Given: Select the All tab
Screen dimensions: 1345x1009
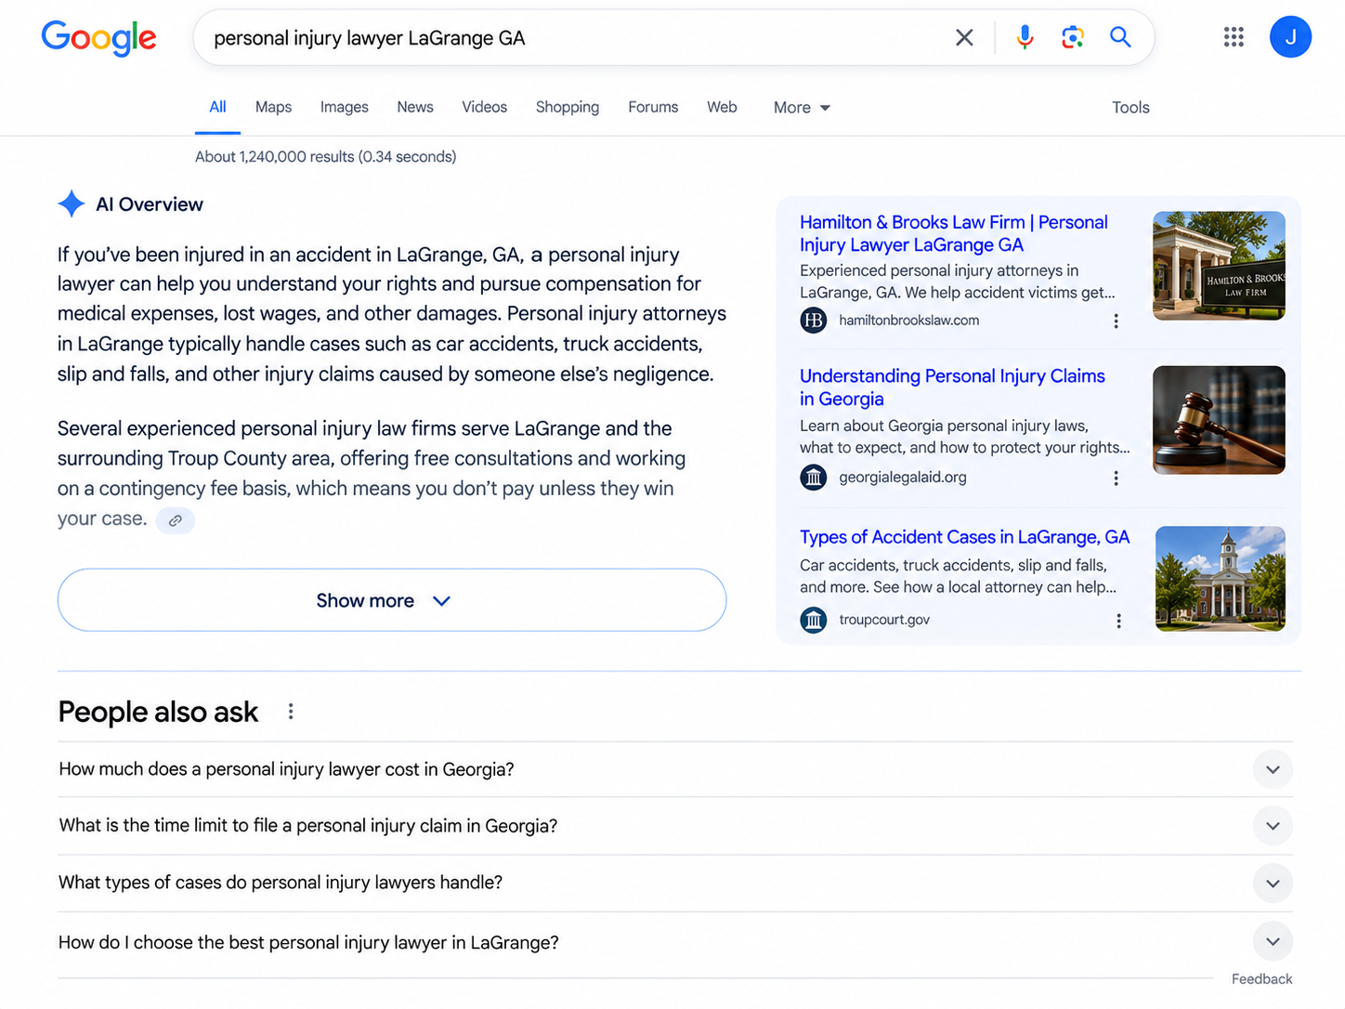Looking at the screenshot, I should point(217,107).
